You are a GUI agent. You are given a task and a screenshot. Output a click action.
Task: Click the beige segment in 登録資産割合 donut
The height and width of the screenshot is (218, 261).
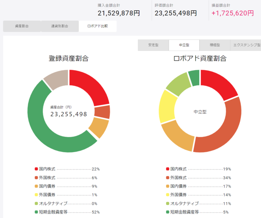coord(55,79)
